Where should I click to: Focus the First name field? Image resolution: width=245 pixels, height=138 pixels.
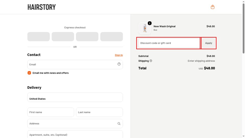pos(51,112)
